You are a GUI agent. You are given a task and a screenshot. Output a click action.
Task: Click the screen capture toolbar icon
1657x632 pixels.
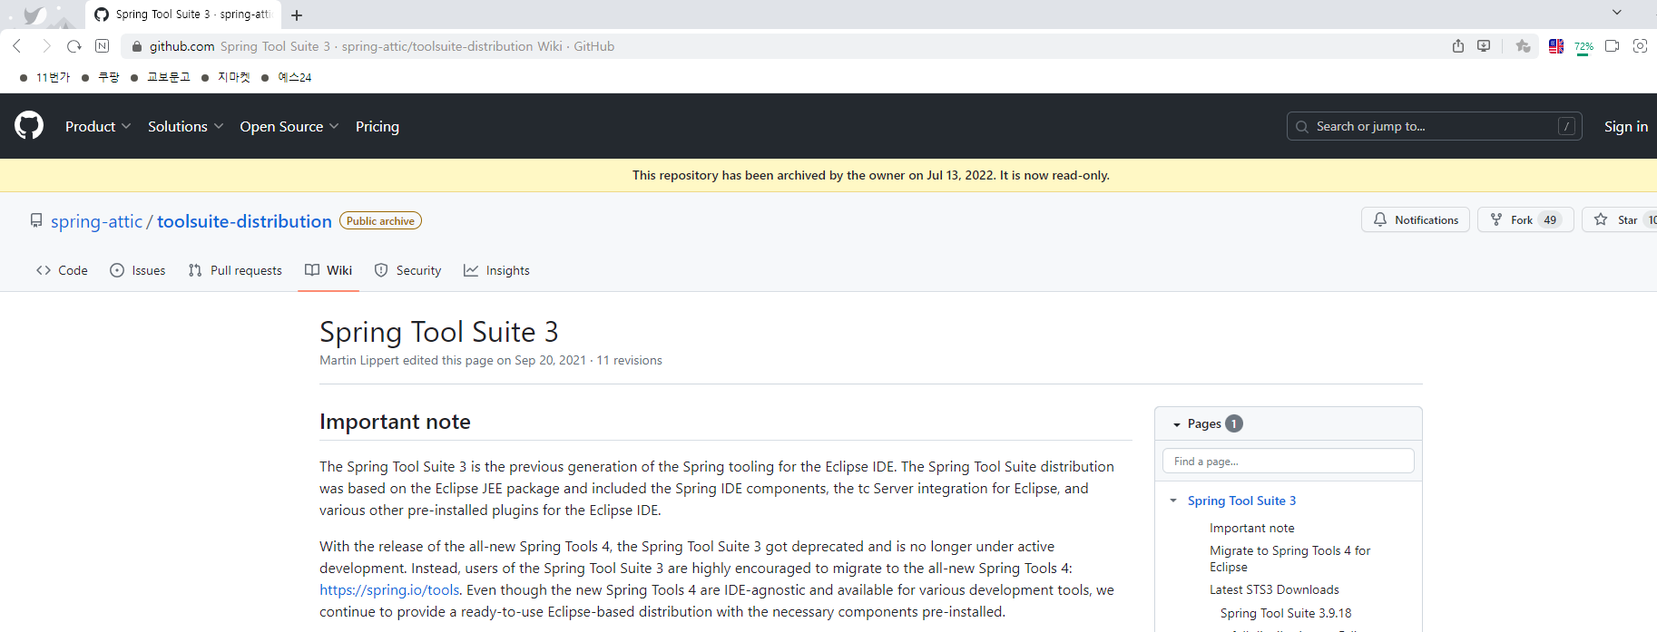pos(1641,46)
